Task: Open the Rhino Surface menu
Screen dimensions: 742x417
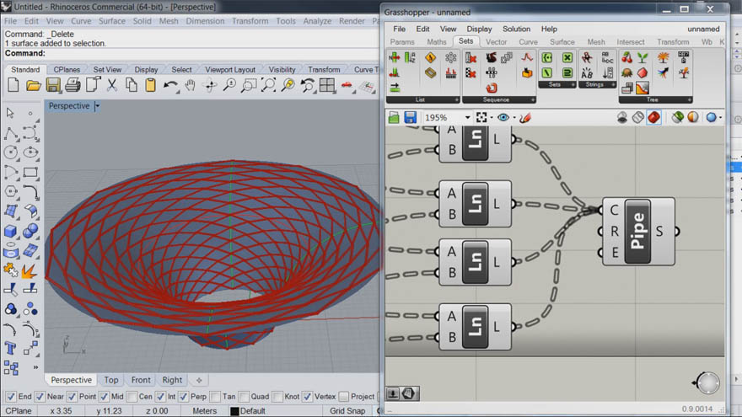Action: click(x=112, y=21)
